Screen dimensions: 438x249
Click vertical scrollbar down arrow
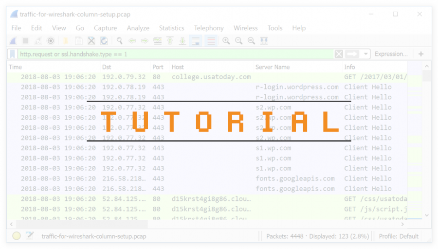(x=426, y=215)
